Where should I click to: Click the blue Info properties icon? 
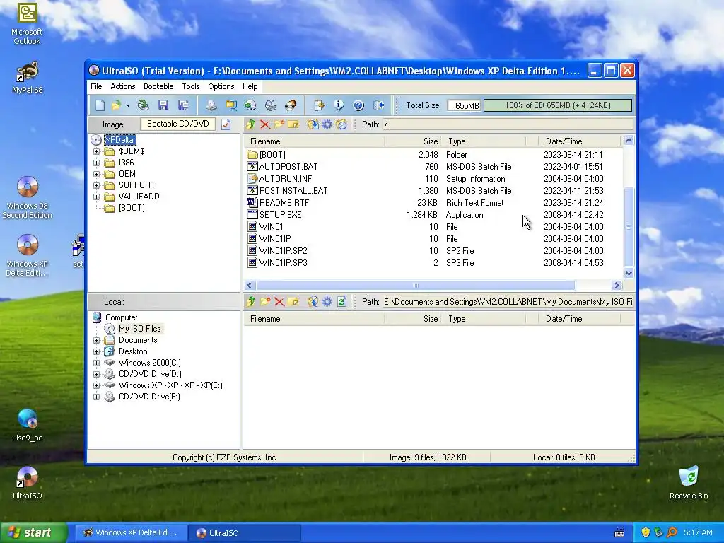[339, 105]
